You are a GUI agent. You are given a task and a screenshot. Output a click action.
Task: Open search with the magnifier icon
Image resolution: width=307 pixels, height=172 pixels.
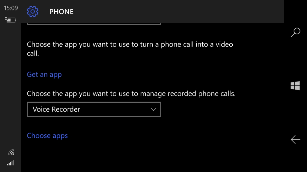[x=295, y=32]
